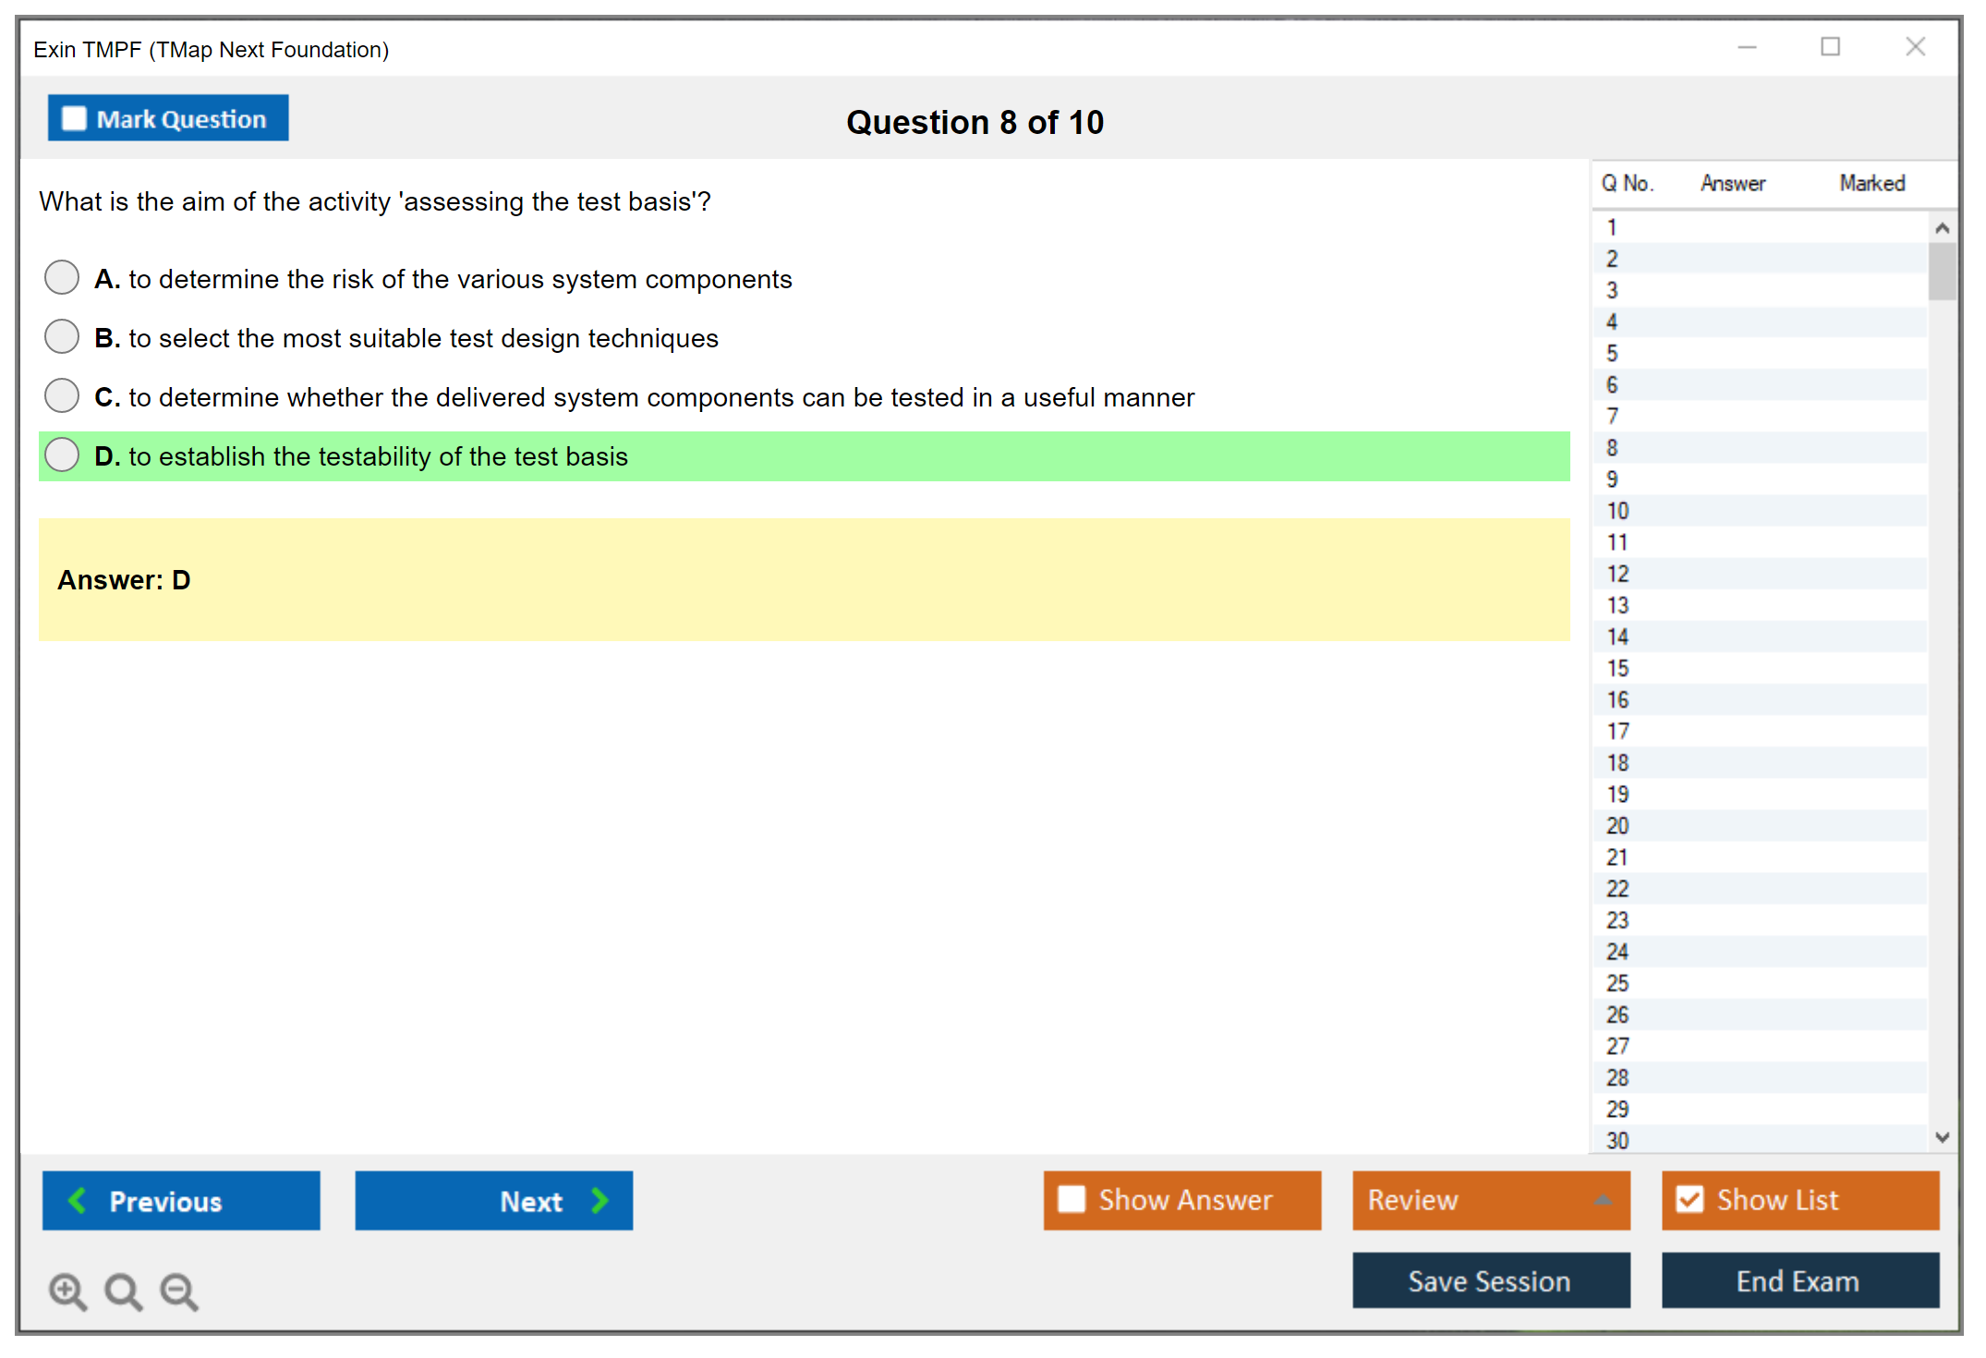Select answer option A radio button
1986x1358 pixels.
[62, 277]
